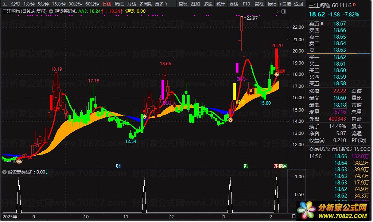The width and height of the screenshot is (373, 222).
Task: Click the signal icon below 20.20 peak
Action: [277, 74]
